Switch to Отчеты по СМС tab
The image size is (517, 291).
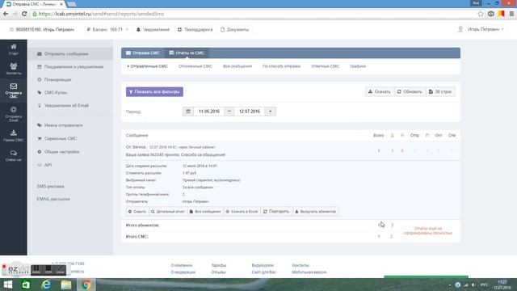tap(187, 53)
